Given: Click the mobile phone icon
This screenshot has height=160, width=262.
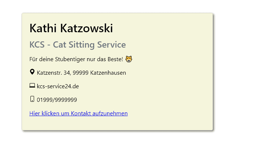Looking at the screenshot, I should (x=32, y=99).
